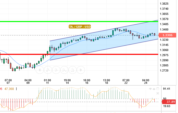178x113 pixels.
Task: Click the 04:00 09 time axis label
Action: pos(28,81)
